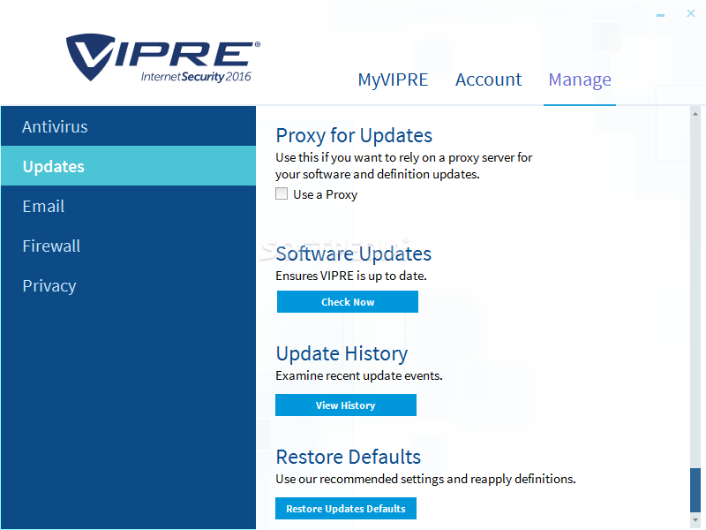Select Updates in the sidebar
Viewport: 706px width, 530px height.
[x=128, y=166]
